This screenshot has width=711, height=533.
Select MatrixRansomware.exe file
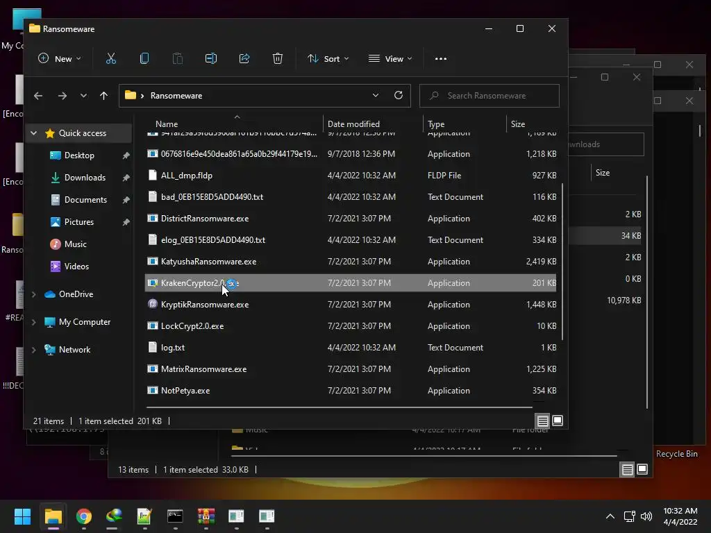pyautogui.click(x=351, y=369)
